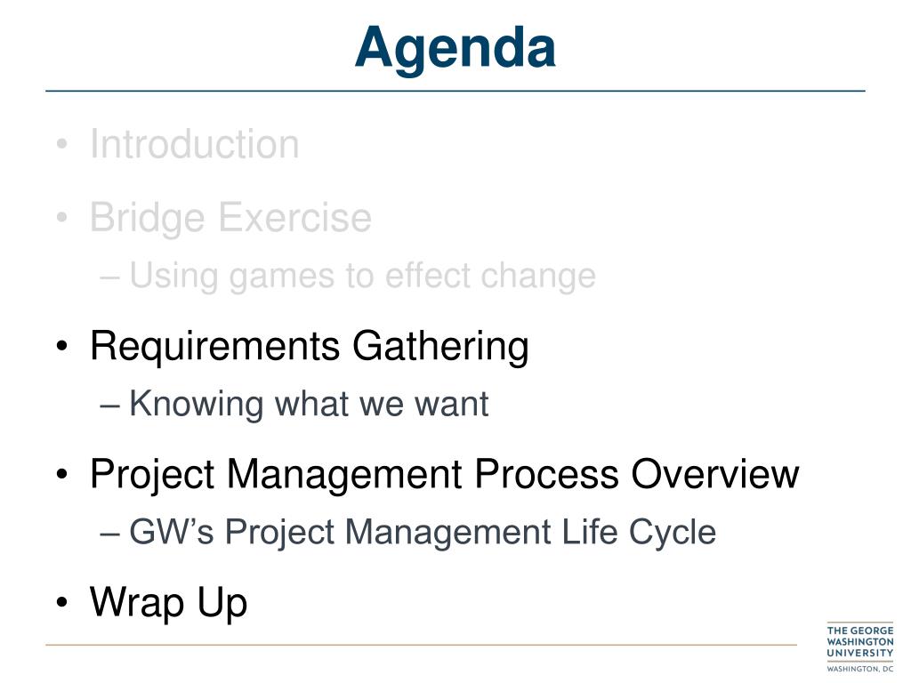
Task: Select the faded Bridge Exercise text
Action: (230, 218)
